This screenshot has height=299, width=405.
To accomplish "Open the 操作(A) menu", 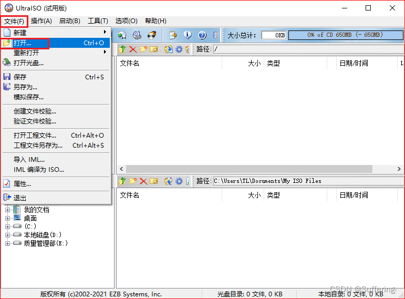I will pyautogui.click(x=41, y=21).
